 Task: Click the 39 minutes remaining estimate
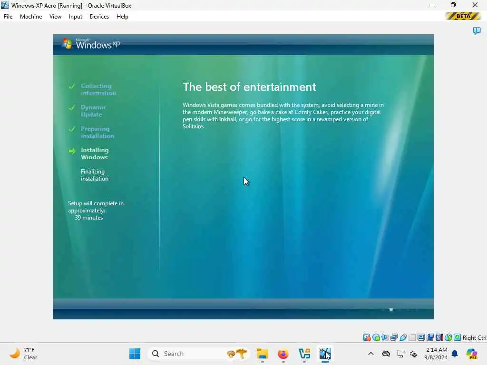(89, 218)
